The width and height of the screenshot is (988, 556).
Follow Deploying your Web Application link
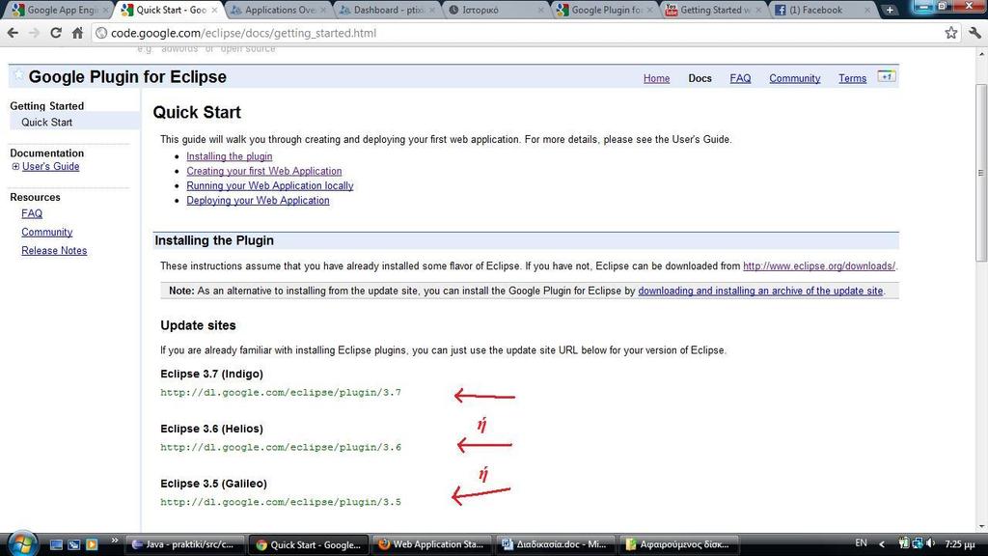tap(258, 201)
